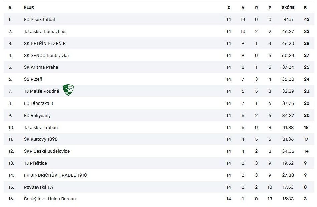Open SKP České Budějovice club link

point(47,151)
